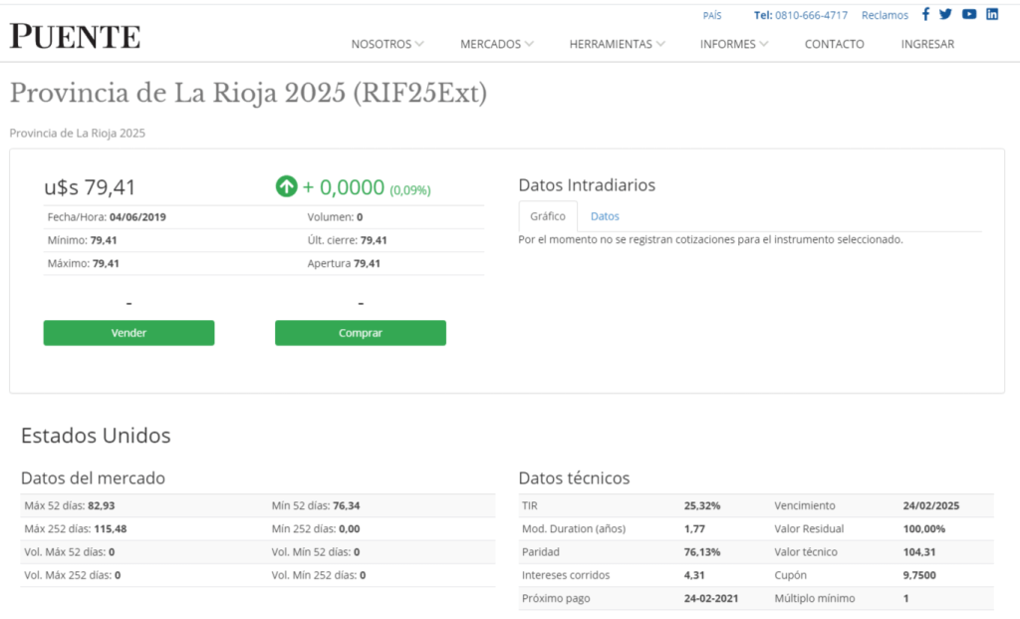
Task: Click the Mod. Duration value 1,77
Action: [x=694, y=528]
